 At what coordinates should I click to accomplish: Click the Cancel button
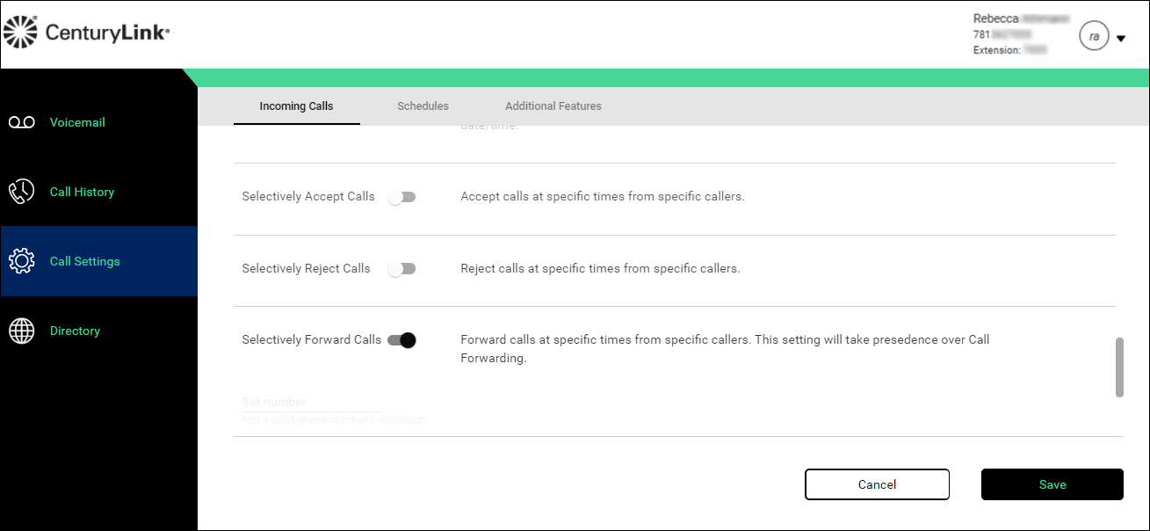tap(877, 484)
